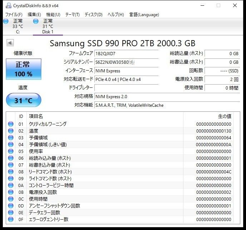
Task: Click status orb for 総書き込み量 (ホスト) row
Action: [x=11, y=165]
